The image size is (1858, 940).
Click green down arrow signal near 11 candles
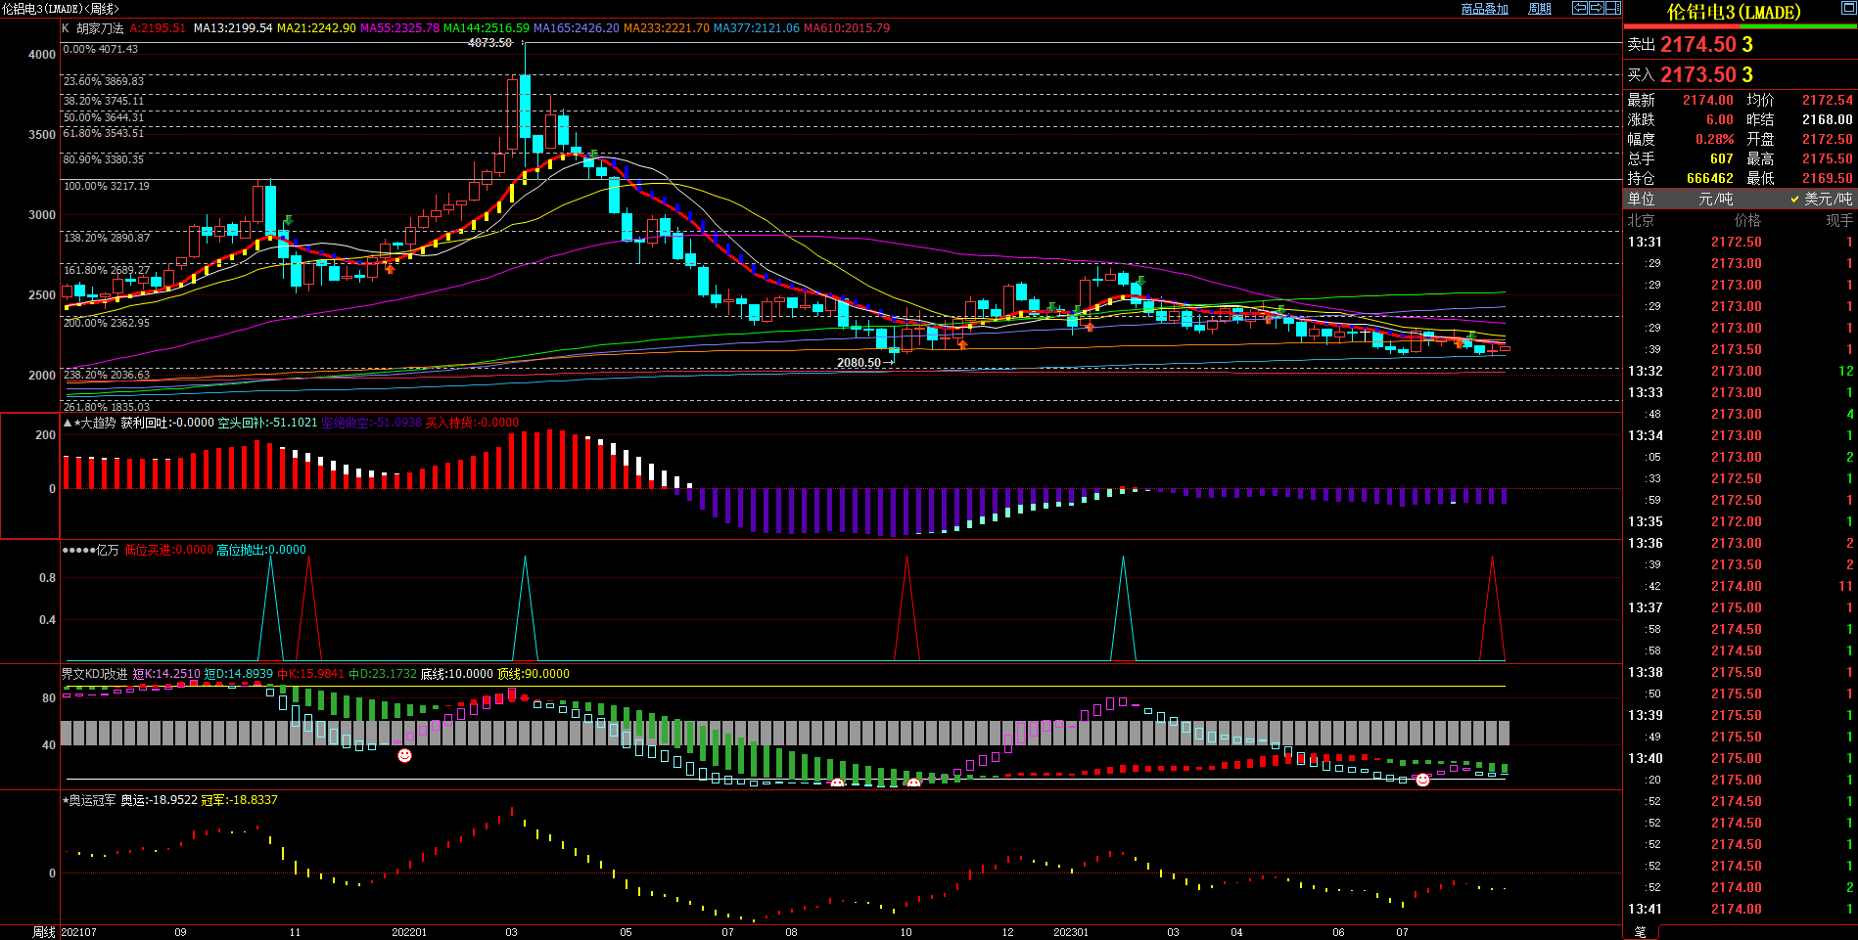(288, 221)
